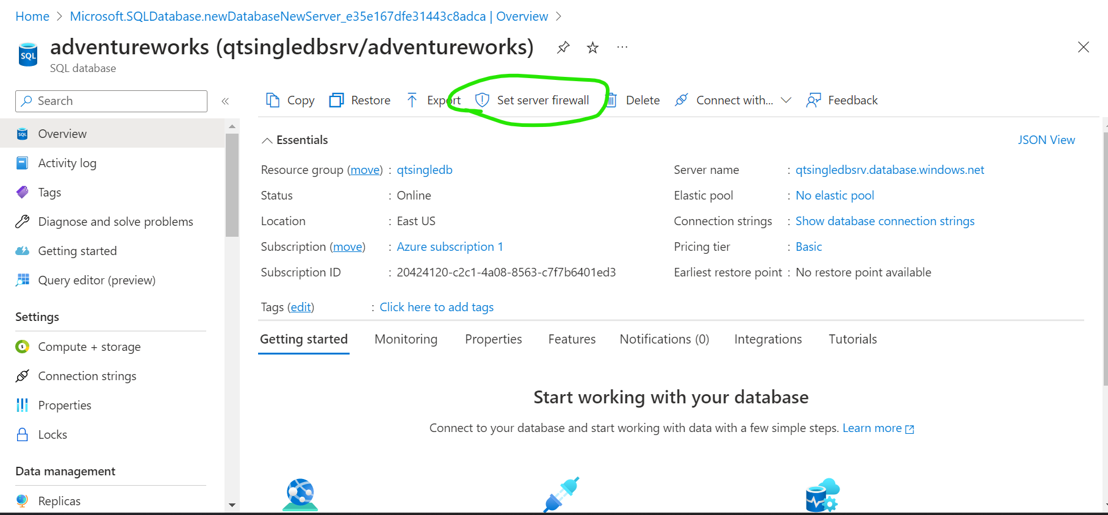Click Show database connection strings link
The height and width of the screenshot is (515, 1108).
885,221
